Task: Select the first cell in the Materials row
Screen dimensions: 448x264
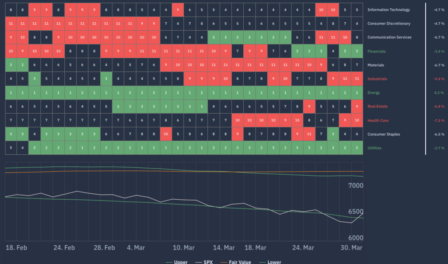Action: pos(11,65)
